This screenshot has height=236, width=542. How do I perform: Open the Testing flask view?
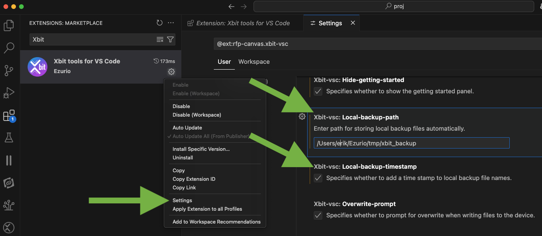(x=9, y=137)
